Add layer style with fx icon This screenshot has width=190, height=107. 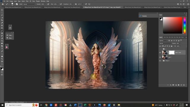coord(171,85)
